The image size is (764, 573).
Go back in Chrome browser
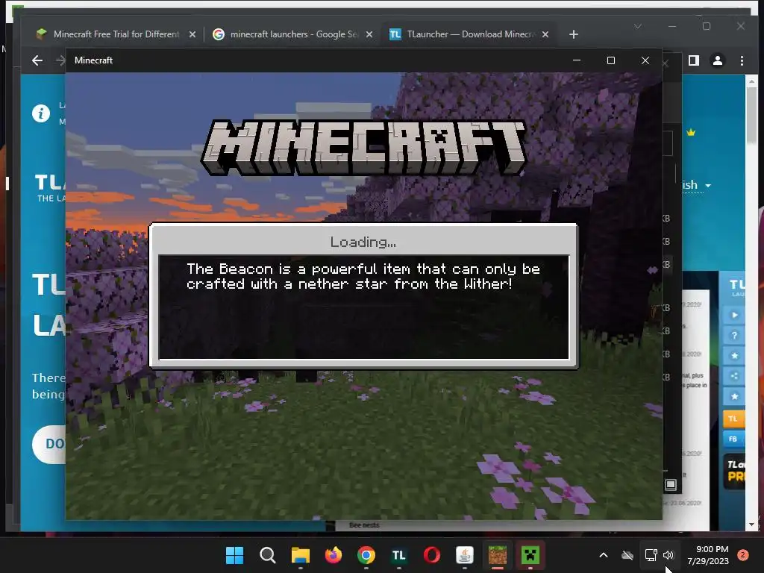(x=37, y=60)
